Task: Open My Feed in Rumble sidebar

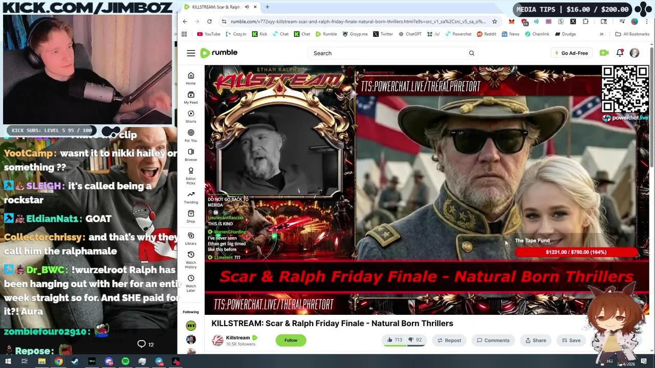Action: (x=191, y=98)
